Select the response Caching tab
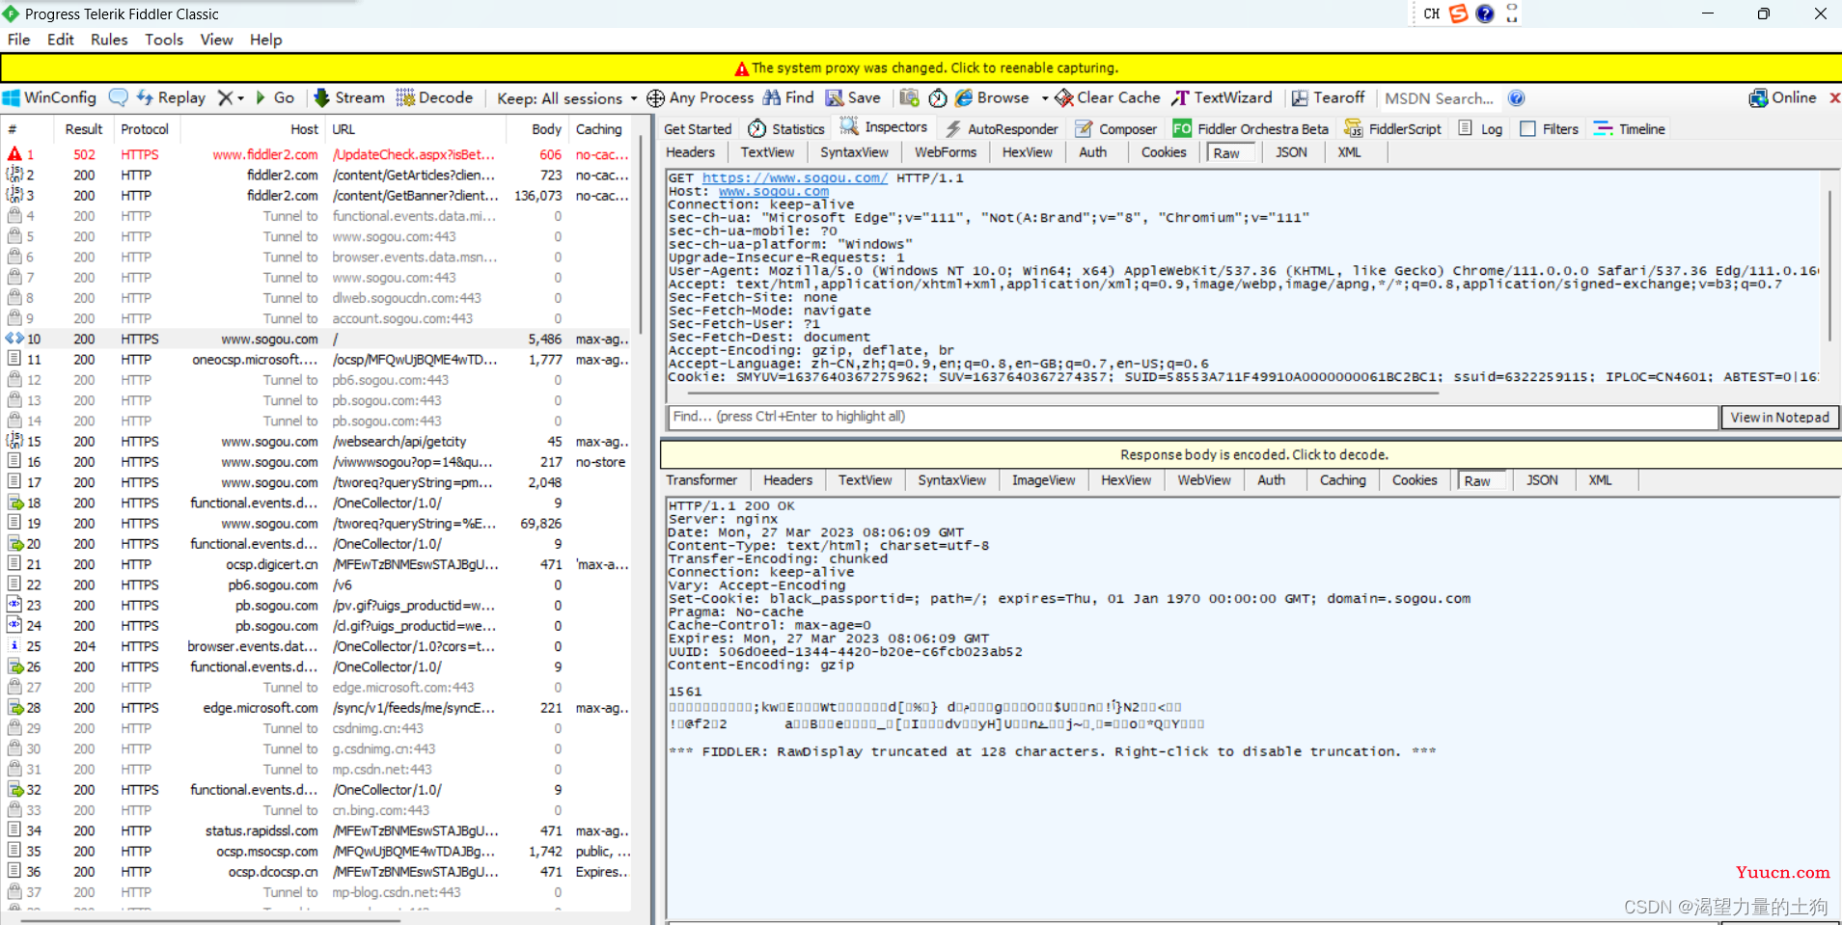This screenshot has height=925, width=1842. 1342,480
